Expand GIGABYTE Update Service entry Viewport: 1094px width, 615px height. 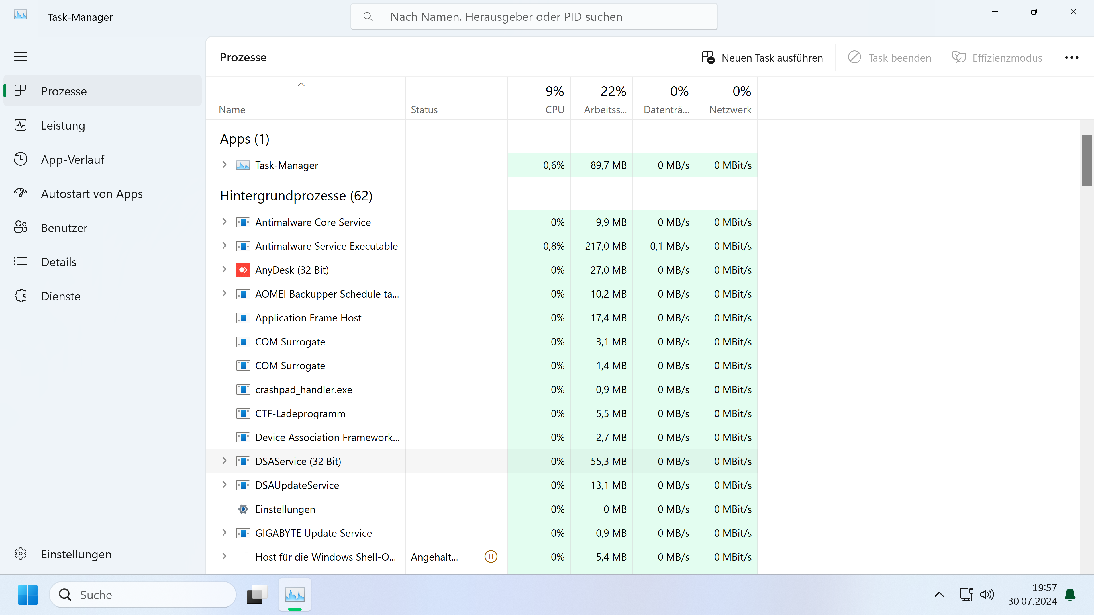224,533
